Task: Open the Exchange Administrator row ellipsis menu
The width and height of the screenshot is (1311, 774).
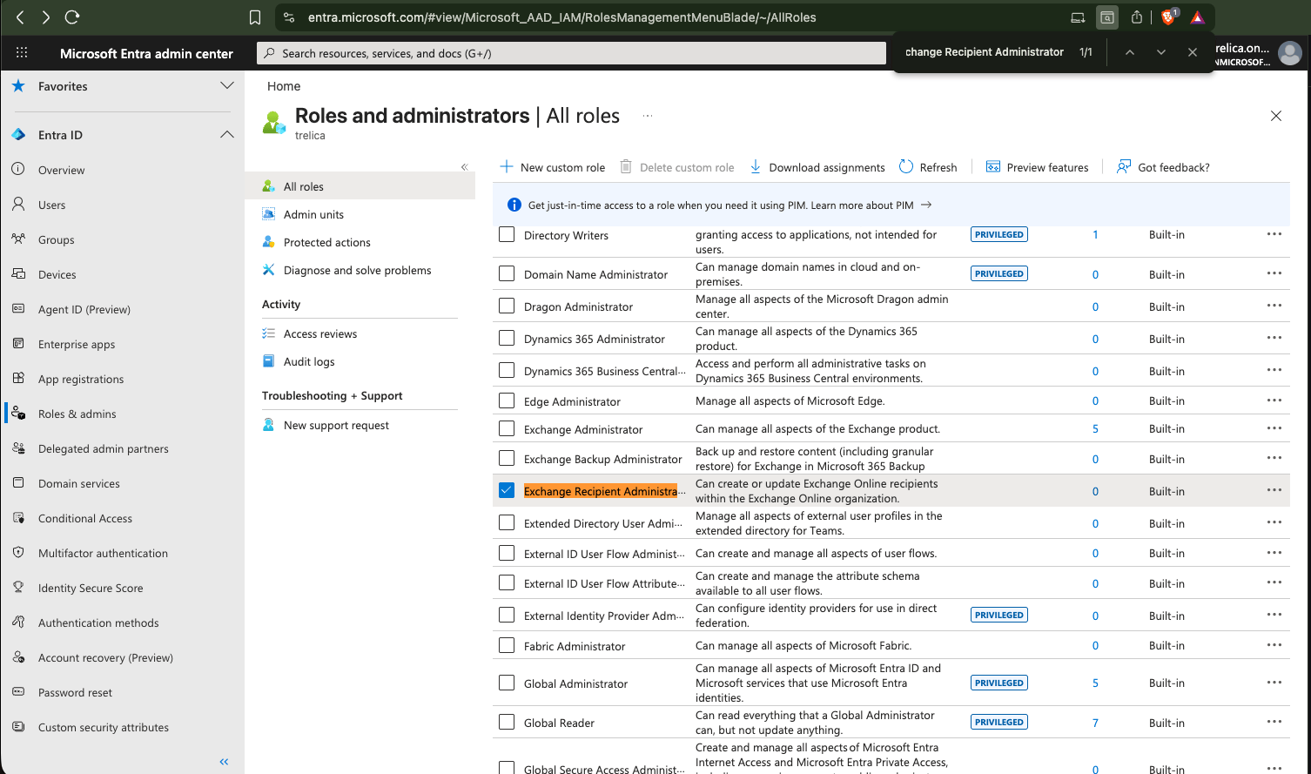Action: point(1274,428)
